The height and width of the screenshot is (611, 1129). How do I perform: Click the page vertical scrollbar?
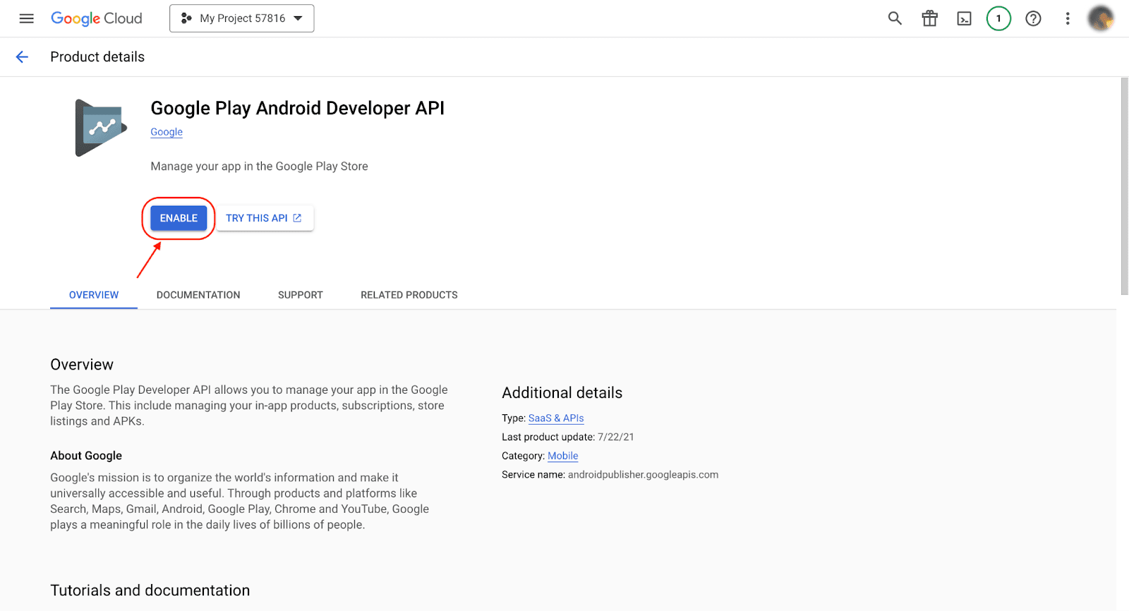point(1124,187)
